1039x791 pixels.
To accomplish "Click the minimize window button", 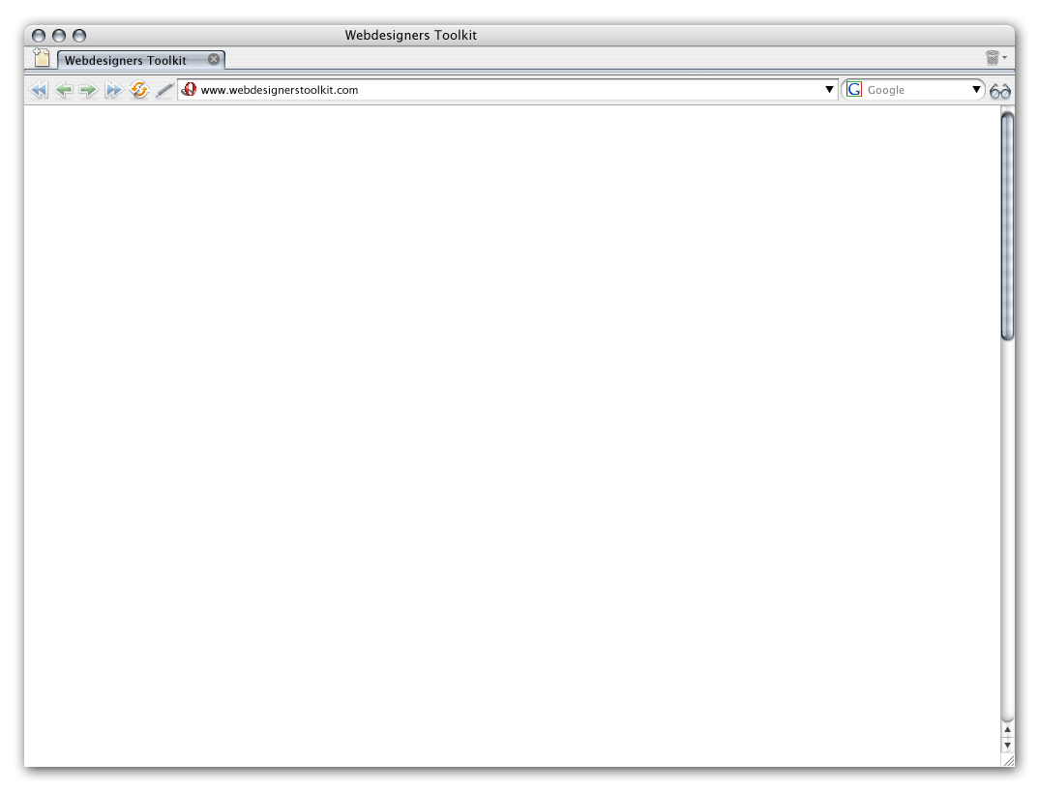I will [59, 36].
